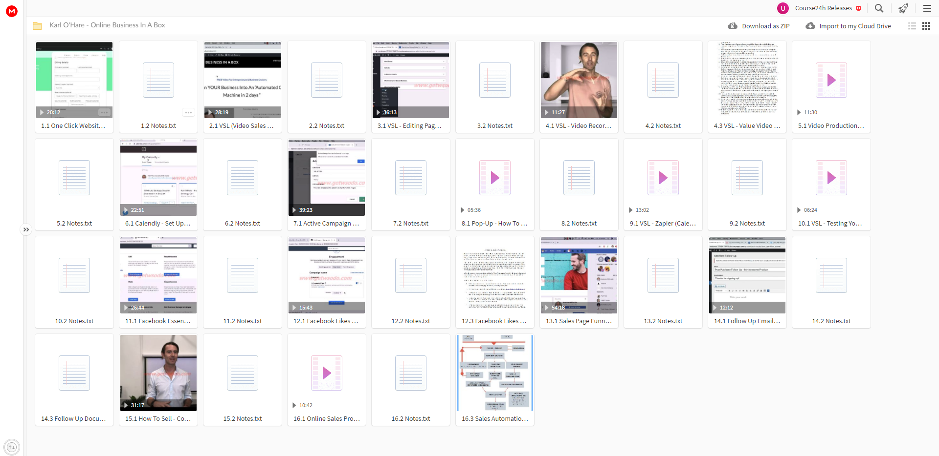Click the red shield badge near account
This screenshot has height=456, width=939.
click(x=858, y=8)
